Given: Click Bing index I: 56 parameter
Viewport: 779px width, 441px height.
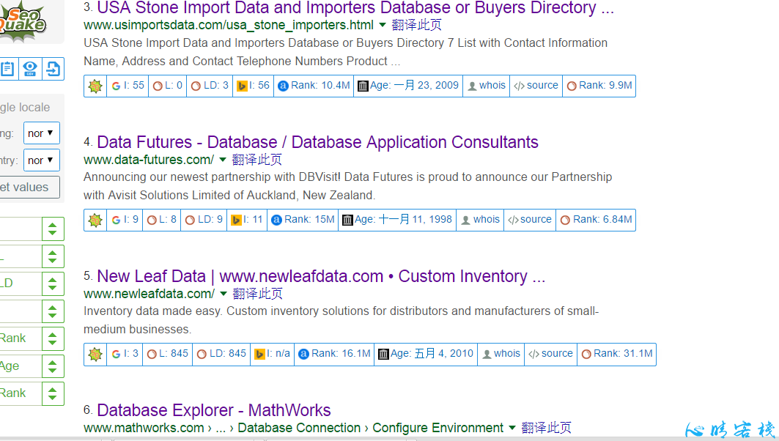Looking at the screenshot, I should (x=253, y=86).
